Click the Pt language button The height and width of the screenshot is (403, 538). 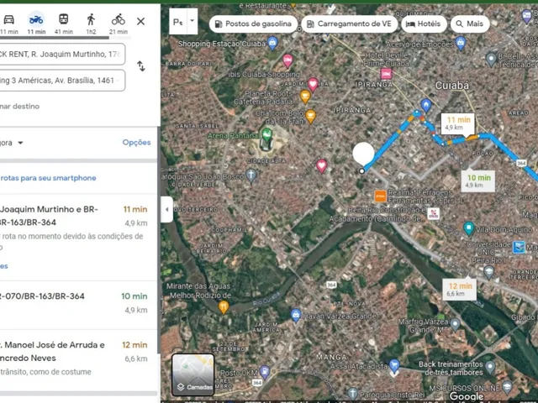pyautogui.click(x=177, y=23)
